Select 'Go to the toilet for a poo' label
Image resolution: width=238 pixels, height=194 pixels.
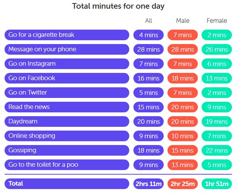pos(67,165)
